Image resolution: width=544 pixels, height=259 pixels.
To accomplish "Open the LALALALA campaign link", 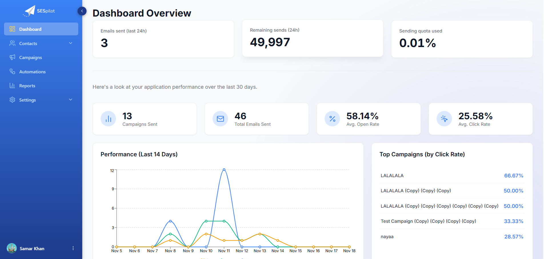I will (x=392, y=175).
